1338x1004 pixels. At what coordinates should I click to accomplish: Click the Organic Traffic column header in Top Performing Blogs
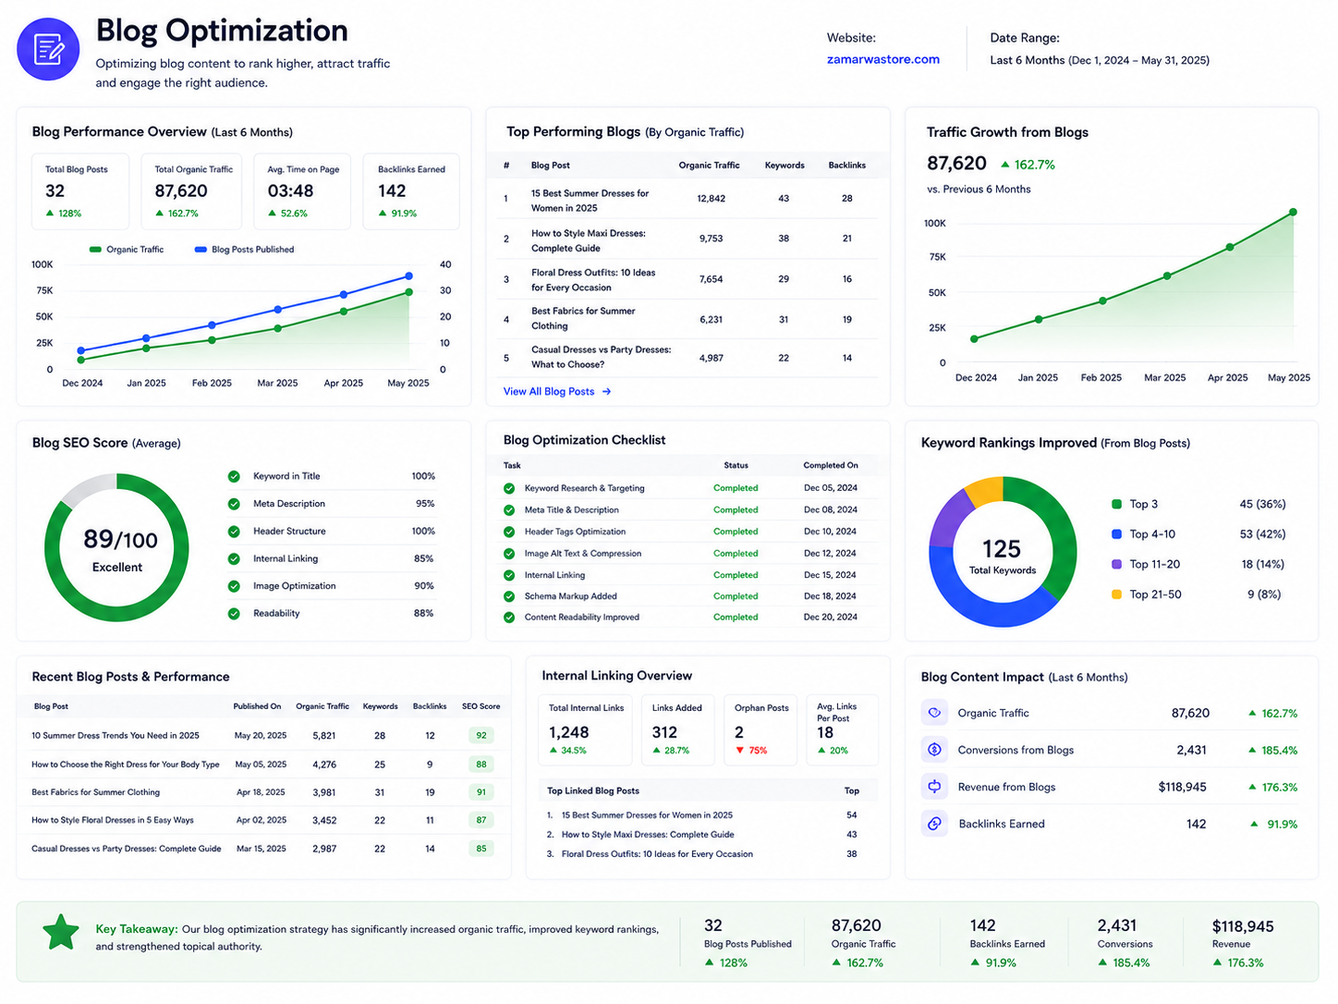[709, 165]
